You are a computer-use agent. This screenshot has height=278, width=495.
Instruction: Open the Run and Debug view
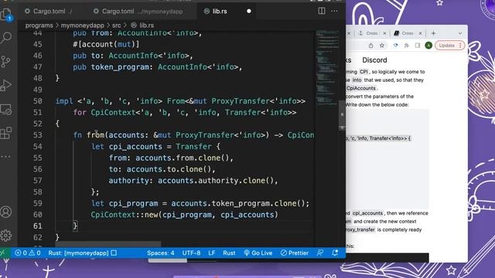(6, 86)
